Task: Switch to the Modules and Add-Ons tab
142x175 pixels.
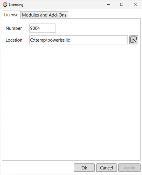Action: (x=44, y=15)
